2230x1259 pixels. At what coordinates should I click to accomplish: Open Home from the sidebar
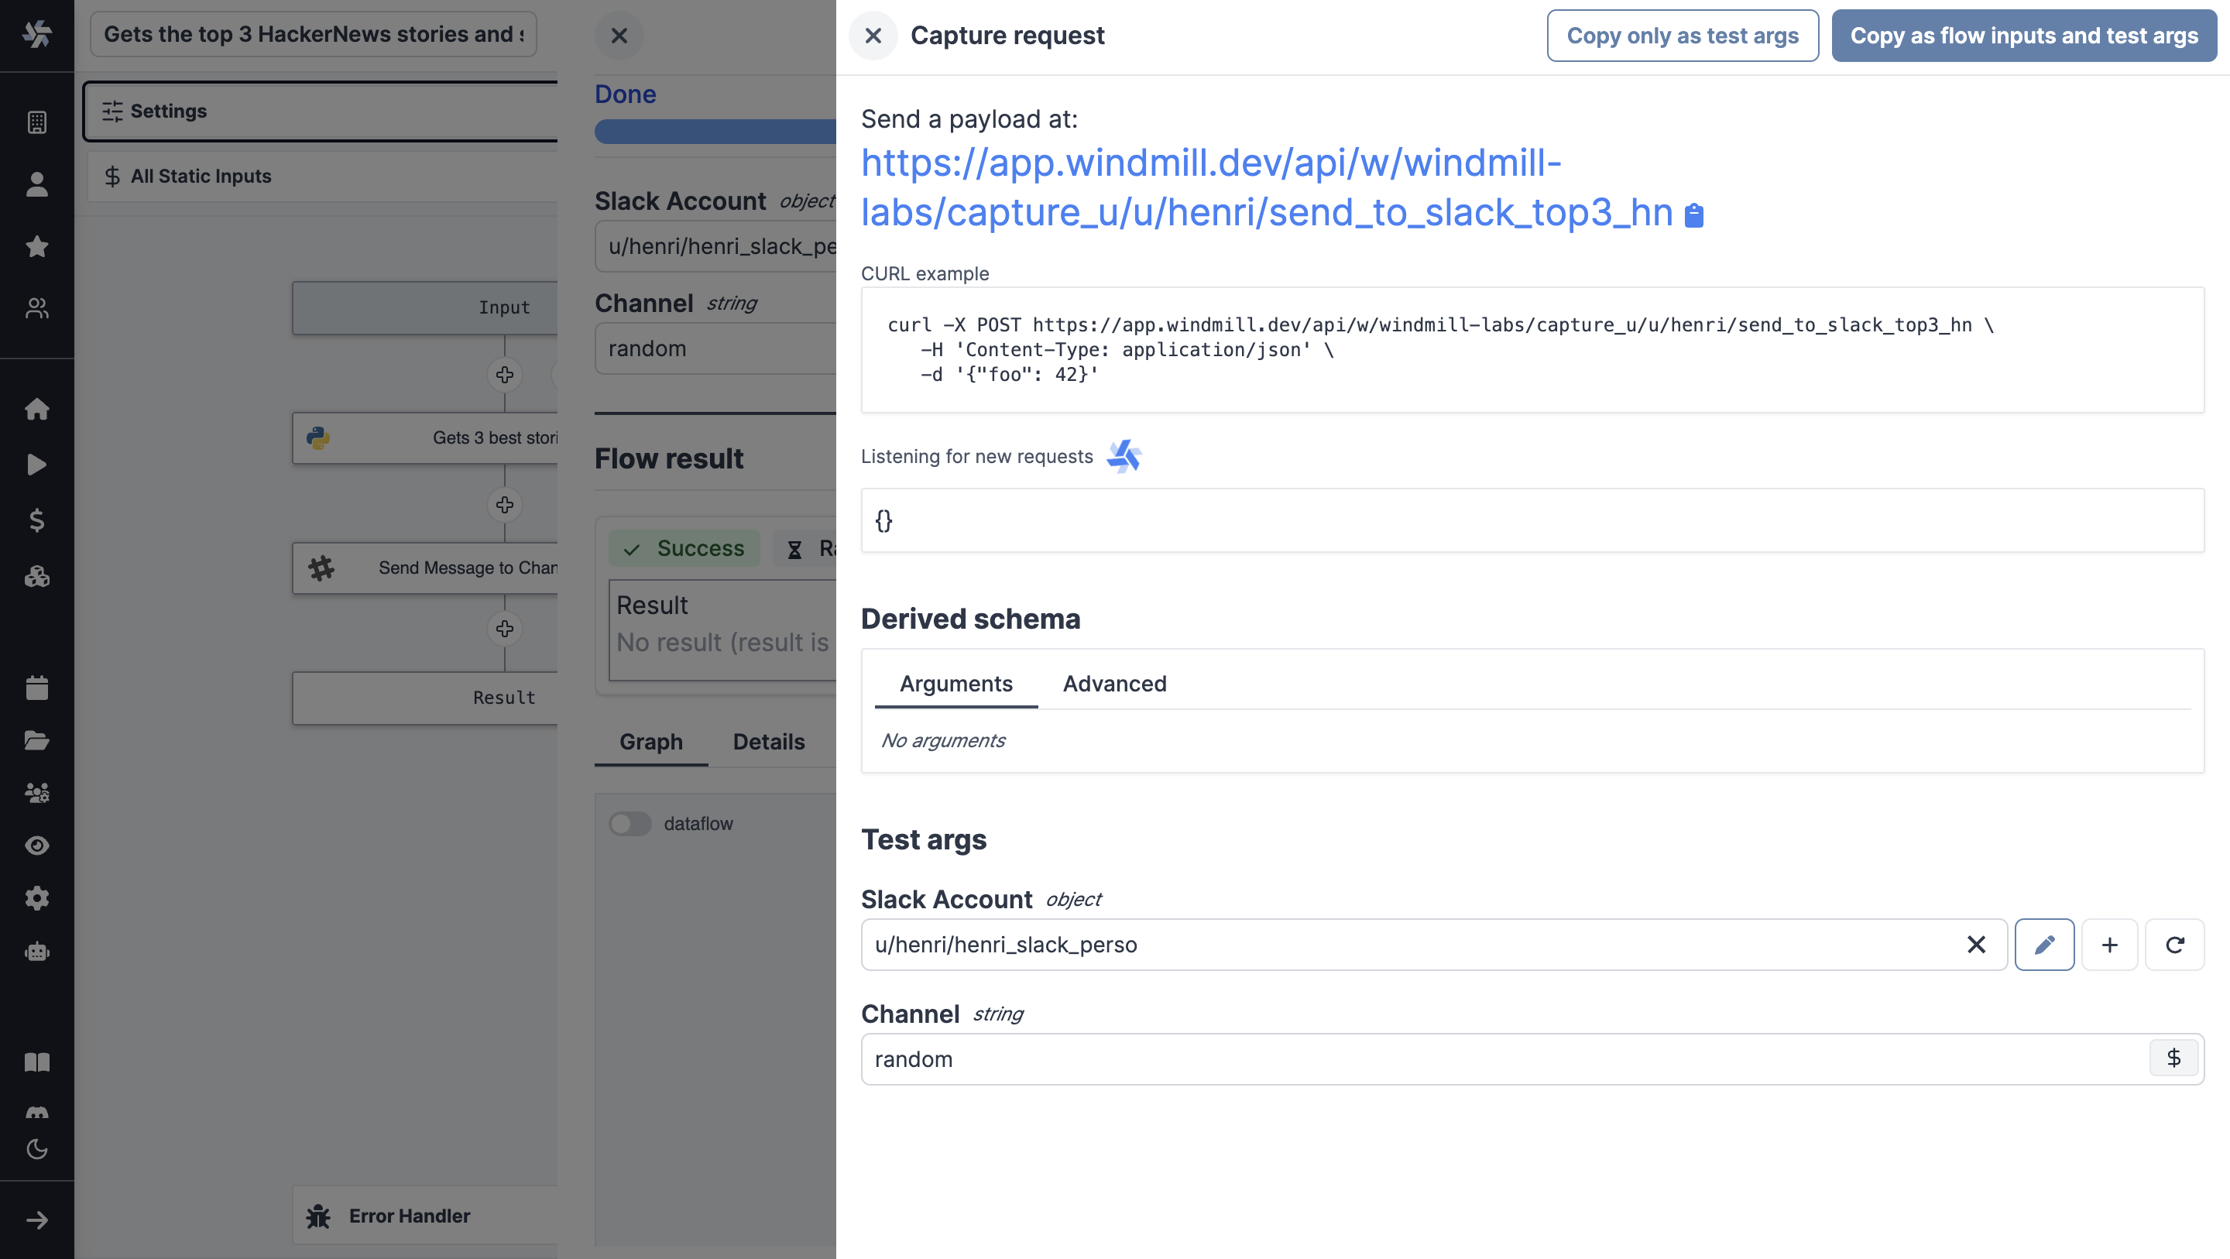(36, 409)
